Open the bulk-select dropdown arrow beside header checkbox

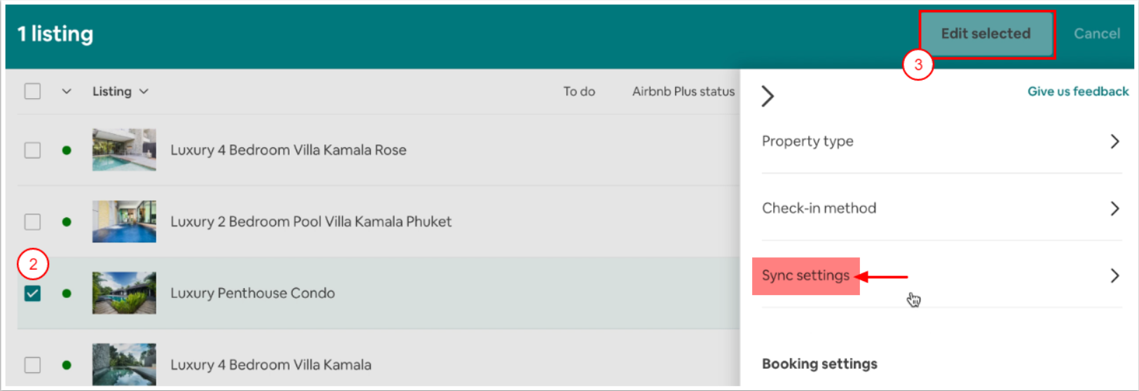tap(67, 92)
